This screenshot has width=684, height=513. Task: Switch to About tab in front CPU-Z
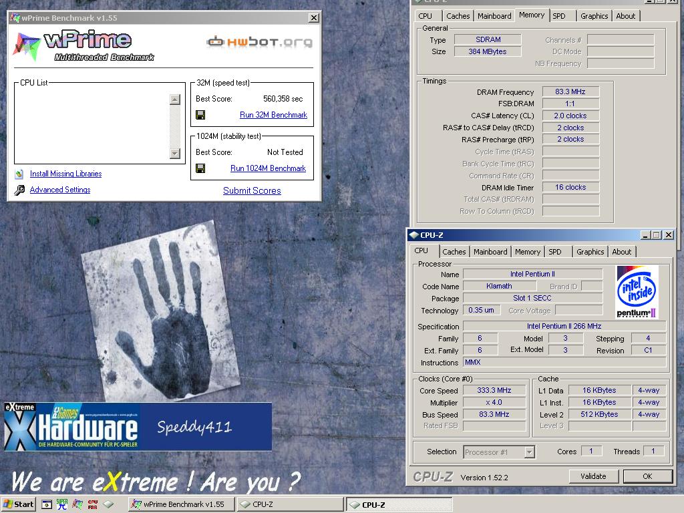pyautogui.click(x=622, y=252)
